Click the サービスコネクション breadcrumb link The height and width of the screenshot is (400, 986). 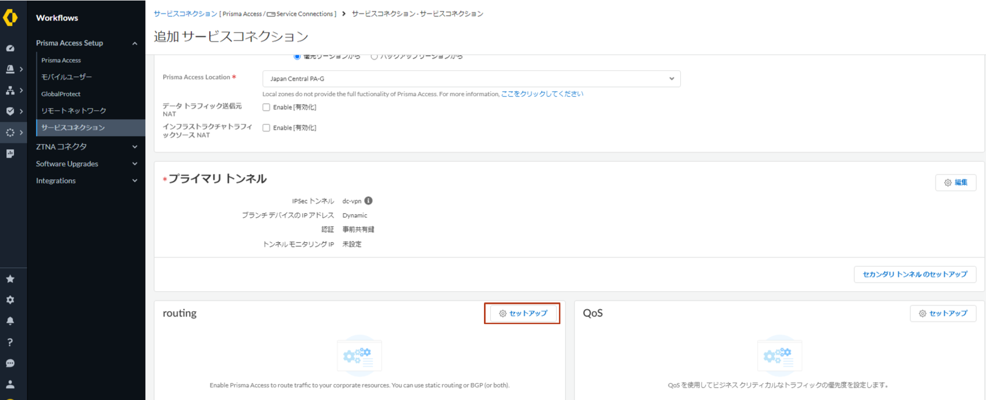(x=185, y=14)
